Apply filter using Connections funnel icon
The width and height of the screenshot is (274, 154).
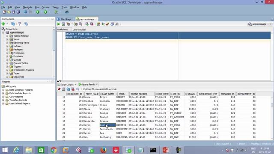click(x=20, y=24)
